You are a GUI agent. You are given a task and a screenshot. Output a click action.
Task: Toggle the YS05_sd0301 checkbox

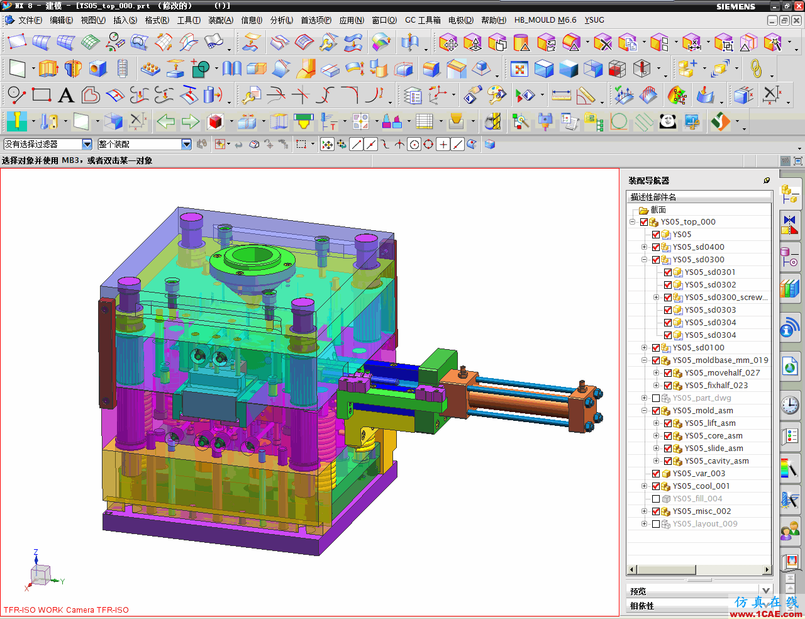(668, 272)
